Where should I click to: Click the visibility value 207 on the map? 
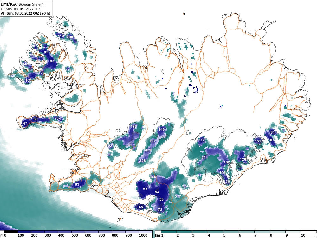tap(34, 46)
